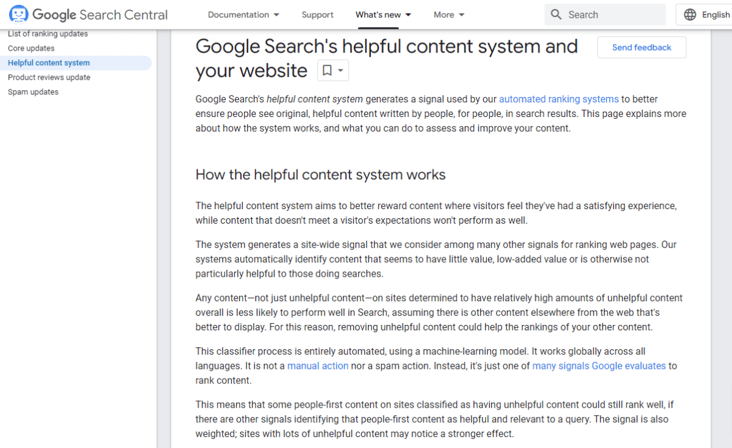Open the manual action link
The width and height of the screenshot is (732, 448).
[318, 366]
